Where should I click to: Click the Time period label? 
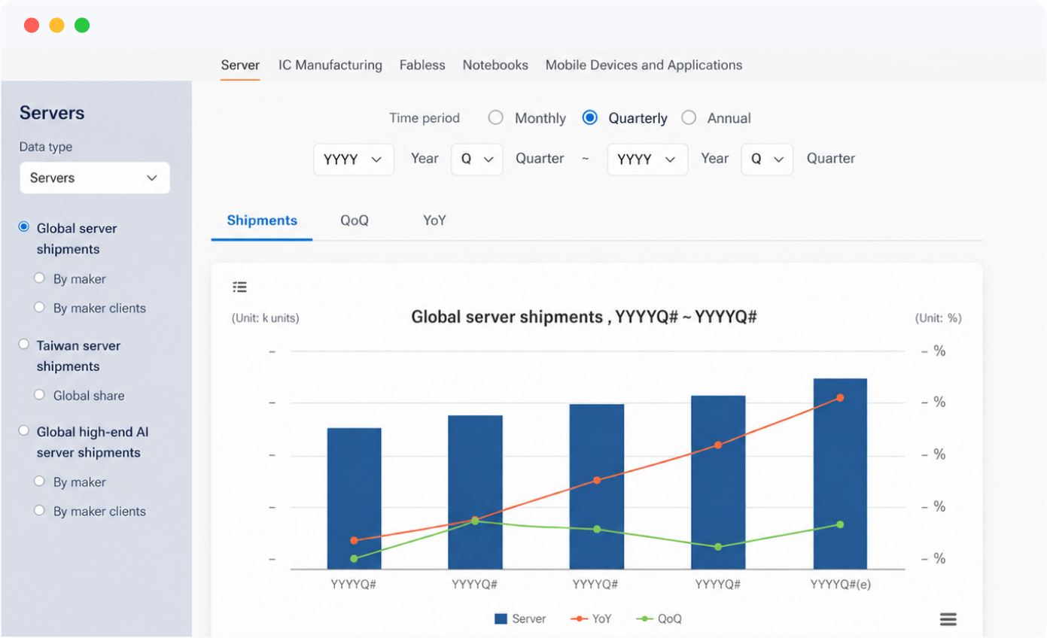coord(425,118)
